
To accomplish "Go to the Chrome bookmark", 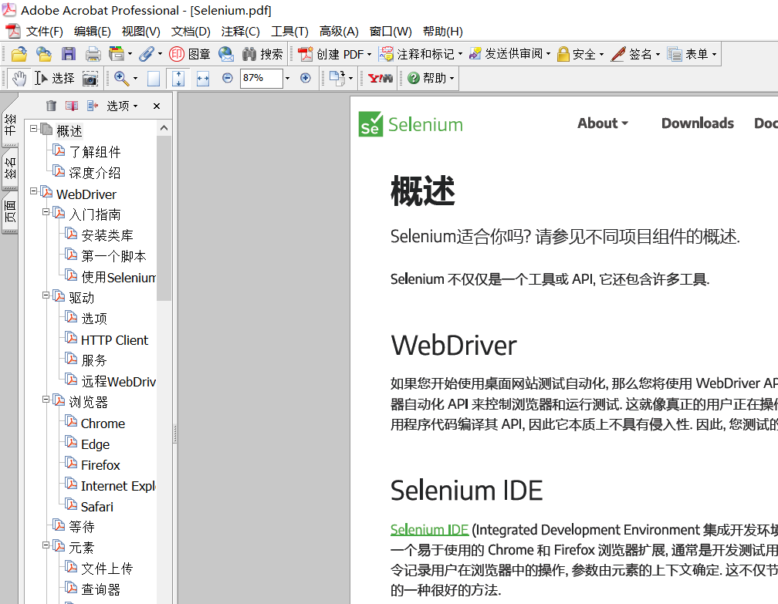I will click(103, 423).
